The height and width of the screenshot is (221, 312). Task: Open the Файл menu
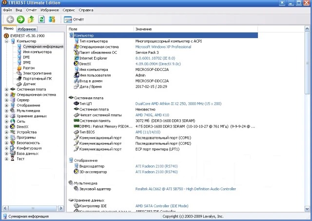click(8, 10)
